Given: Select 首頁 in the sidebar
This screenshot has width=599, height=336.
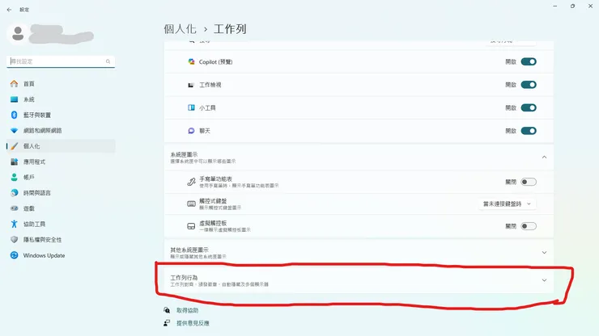Looking at the screenshot, I should point(61,83).
